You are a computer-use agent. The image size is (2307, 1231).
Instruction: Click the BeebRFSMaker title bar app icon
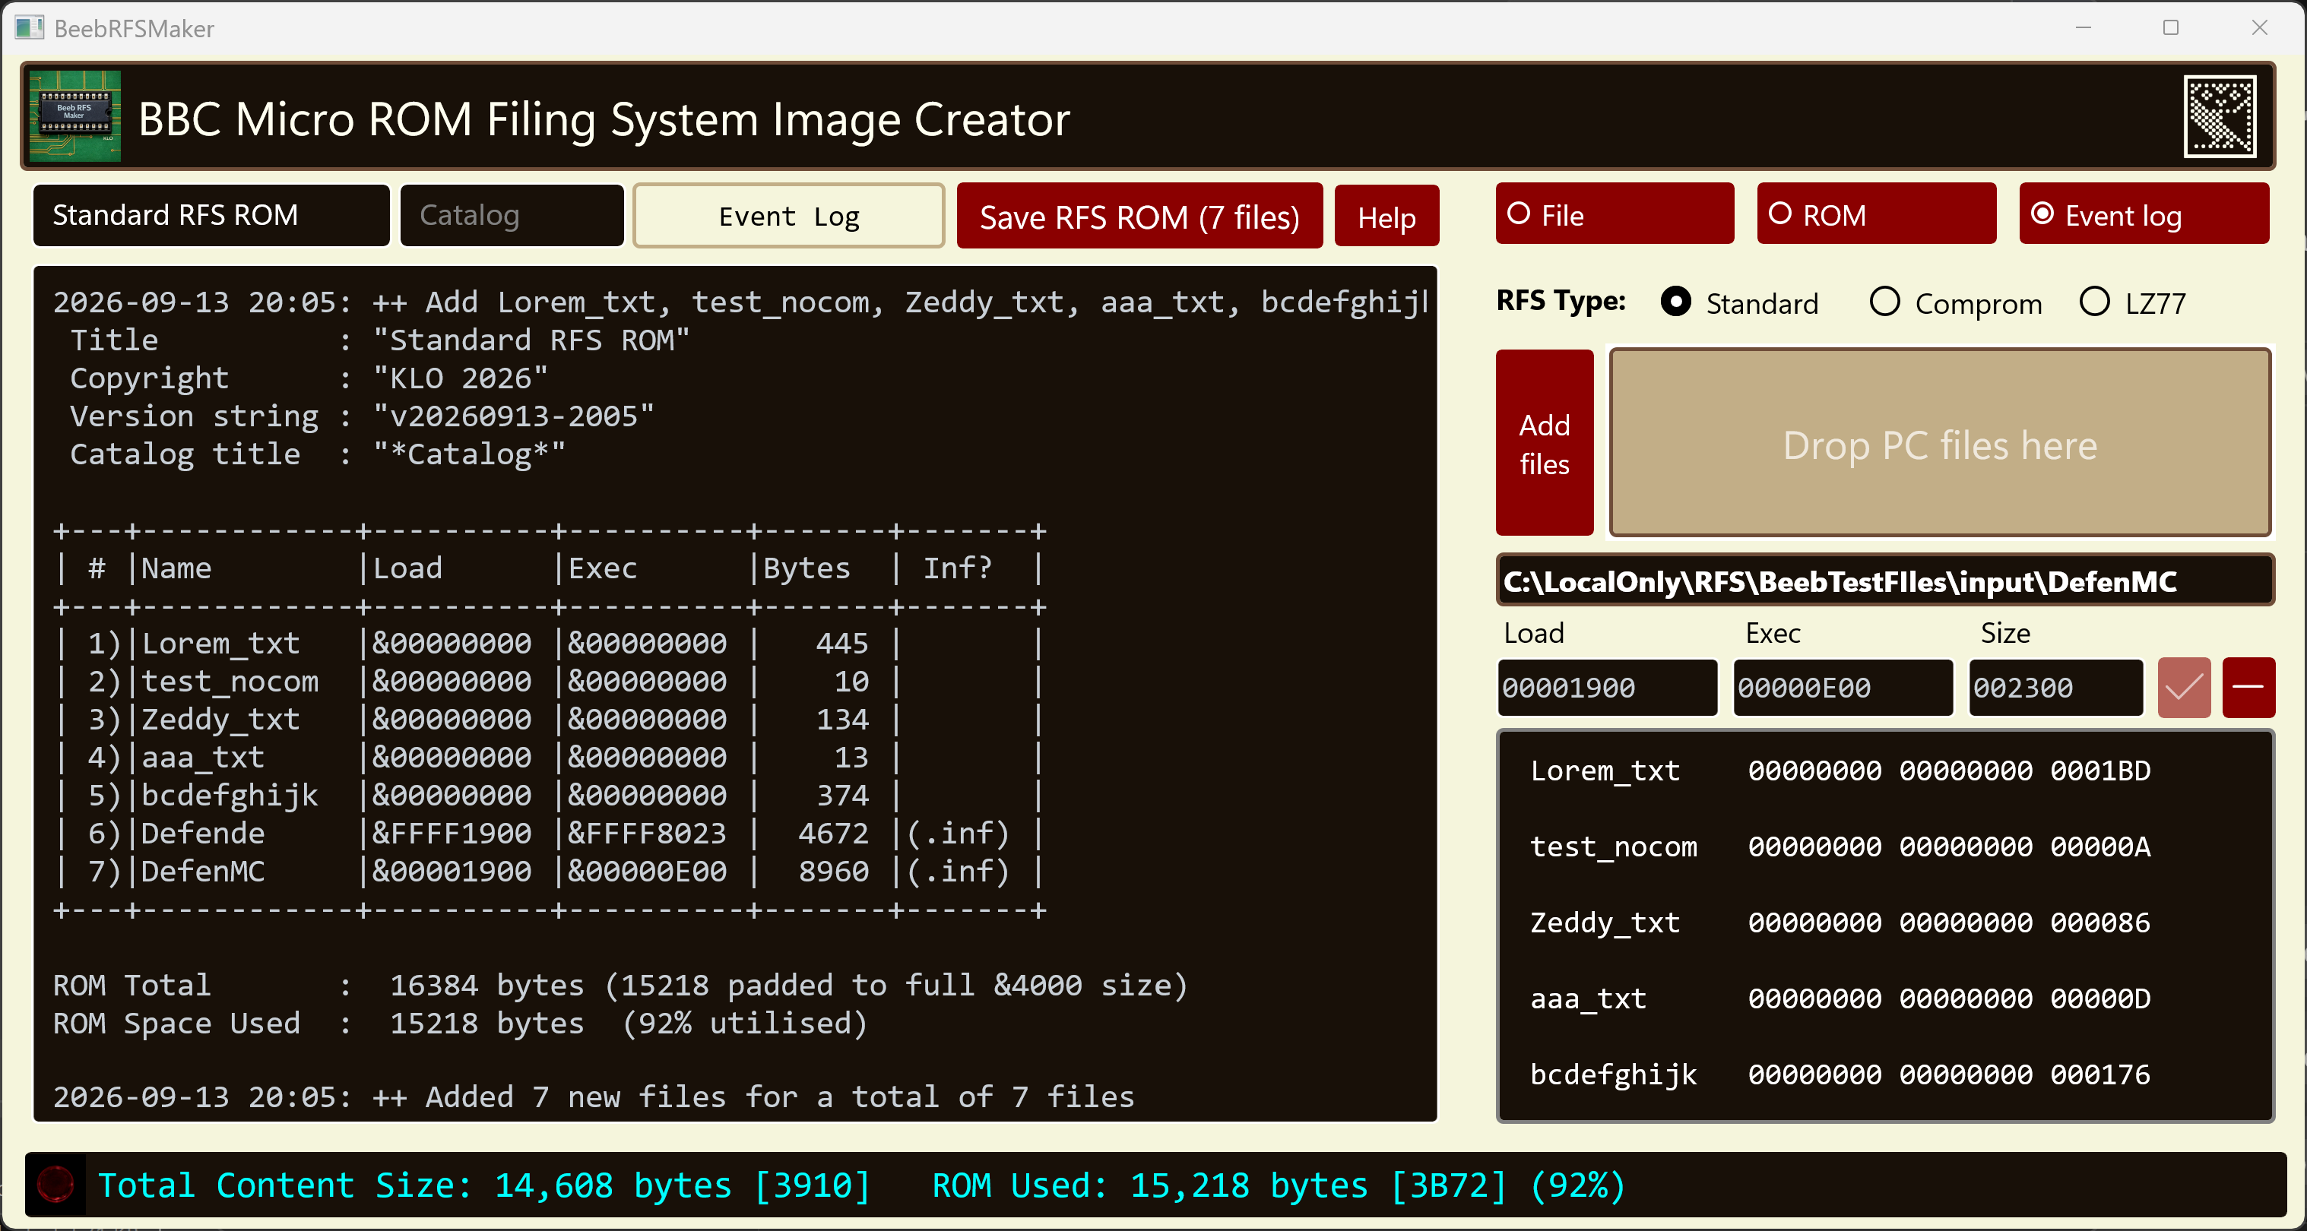pyautogui.click(x=29, y=28)
